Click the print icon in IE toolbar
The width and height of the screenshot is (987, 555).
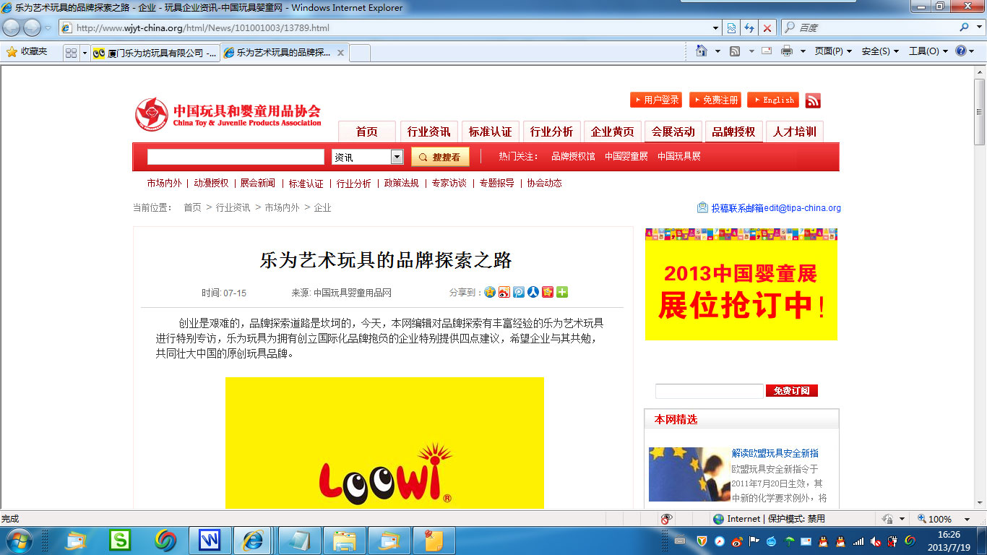(787, 51)
